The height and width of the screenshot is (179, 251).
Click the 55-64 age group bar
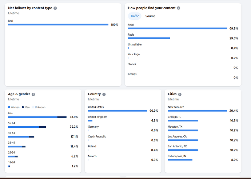[27, 127]
